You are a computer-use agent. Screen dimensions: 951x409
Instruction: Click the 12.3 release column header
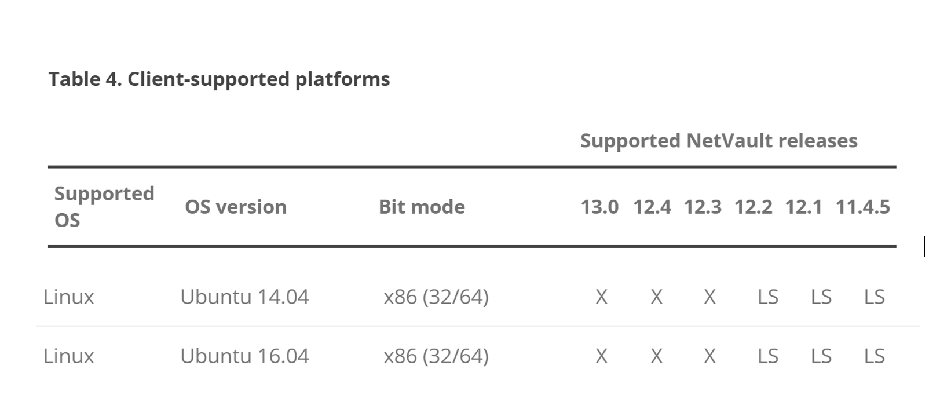pyautogui.click(x=703, y=207)
